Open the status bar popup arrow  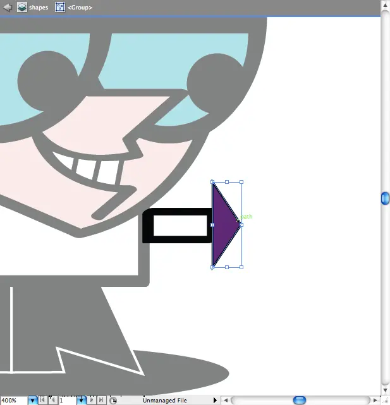point(215,401)
